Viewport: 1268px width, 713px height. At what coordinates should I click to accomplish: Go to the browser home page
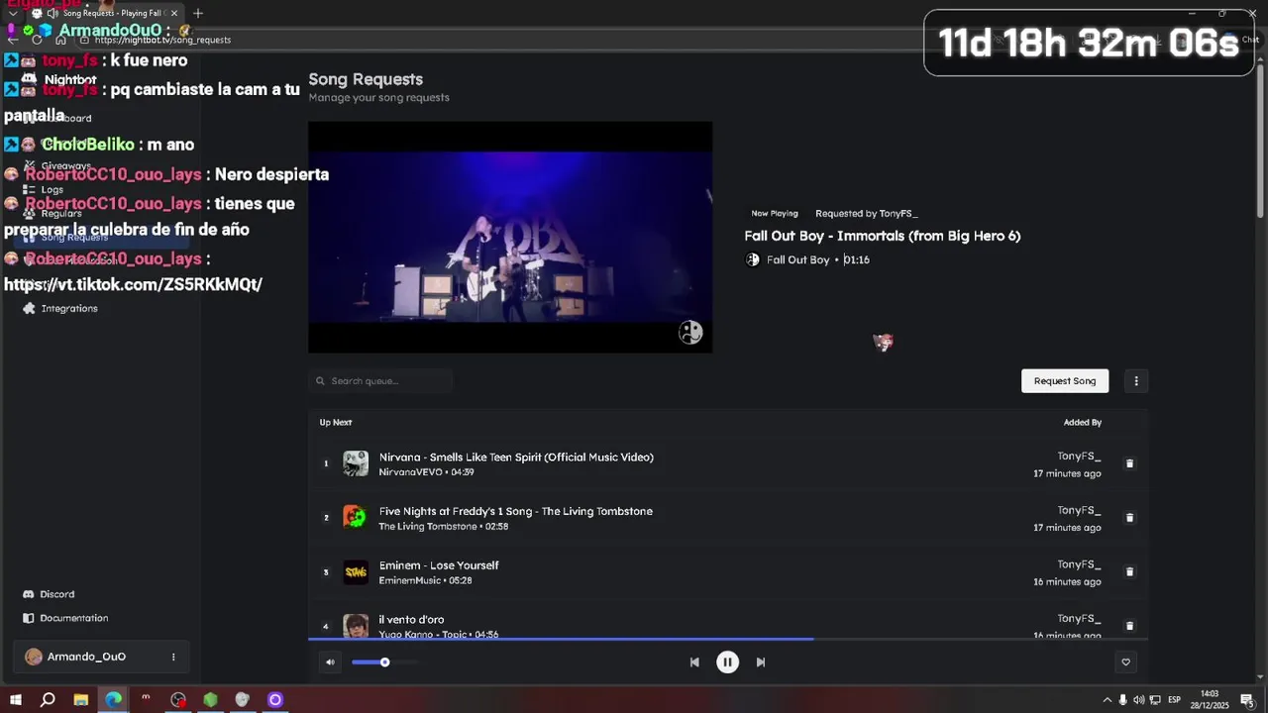pyautogui.click(x=60, y=40)
